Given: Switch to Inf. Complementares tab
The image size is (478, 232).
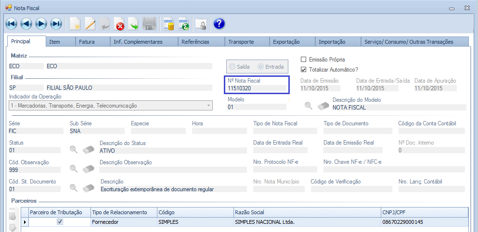Looking at the screenshot, I should pyautogui.click(x=144, y=42).
